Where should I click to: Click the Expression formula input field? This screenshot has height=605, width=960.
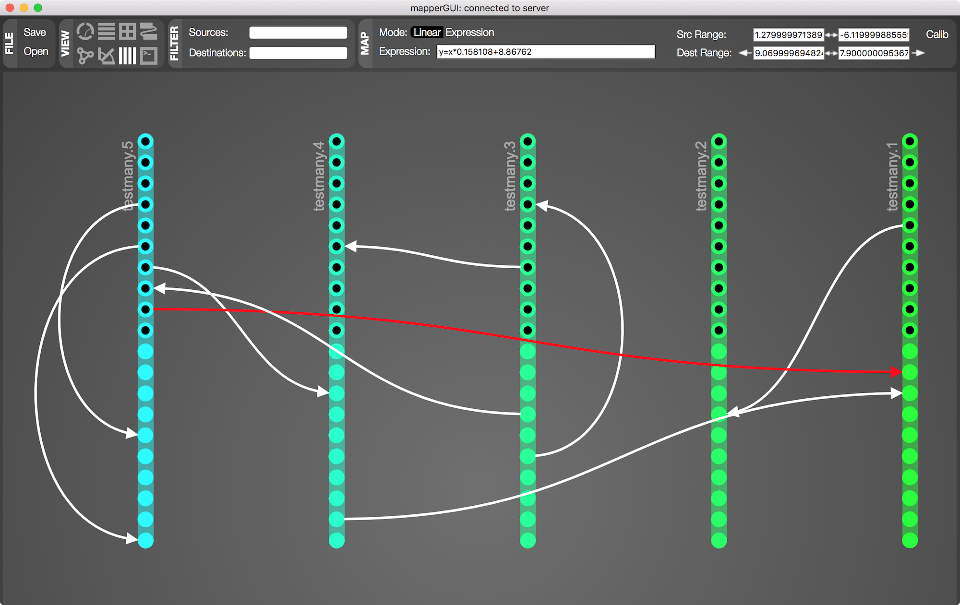pyautogui.click(x=545, y=52)
